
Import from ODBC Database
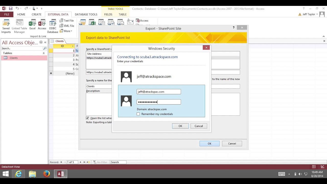point(53,26)
